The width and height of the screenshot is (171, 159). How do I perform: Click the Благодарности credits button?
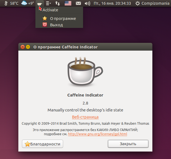(43, 144)
